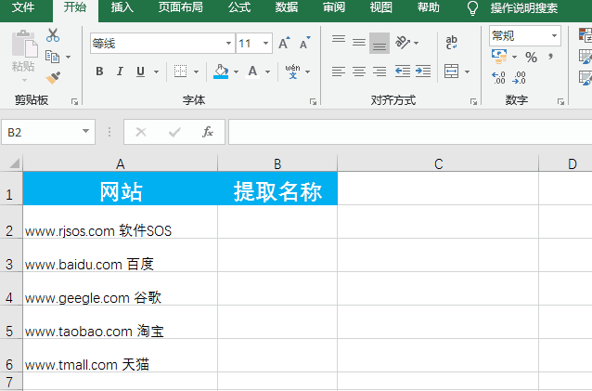Image resolution: width=592 pixels, height=391 pixels.
Task: Switch to the 数据 tab
Action: [x=287, y=7]
